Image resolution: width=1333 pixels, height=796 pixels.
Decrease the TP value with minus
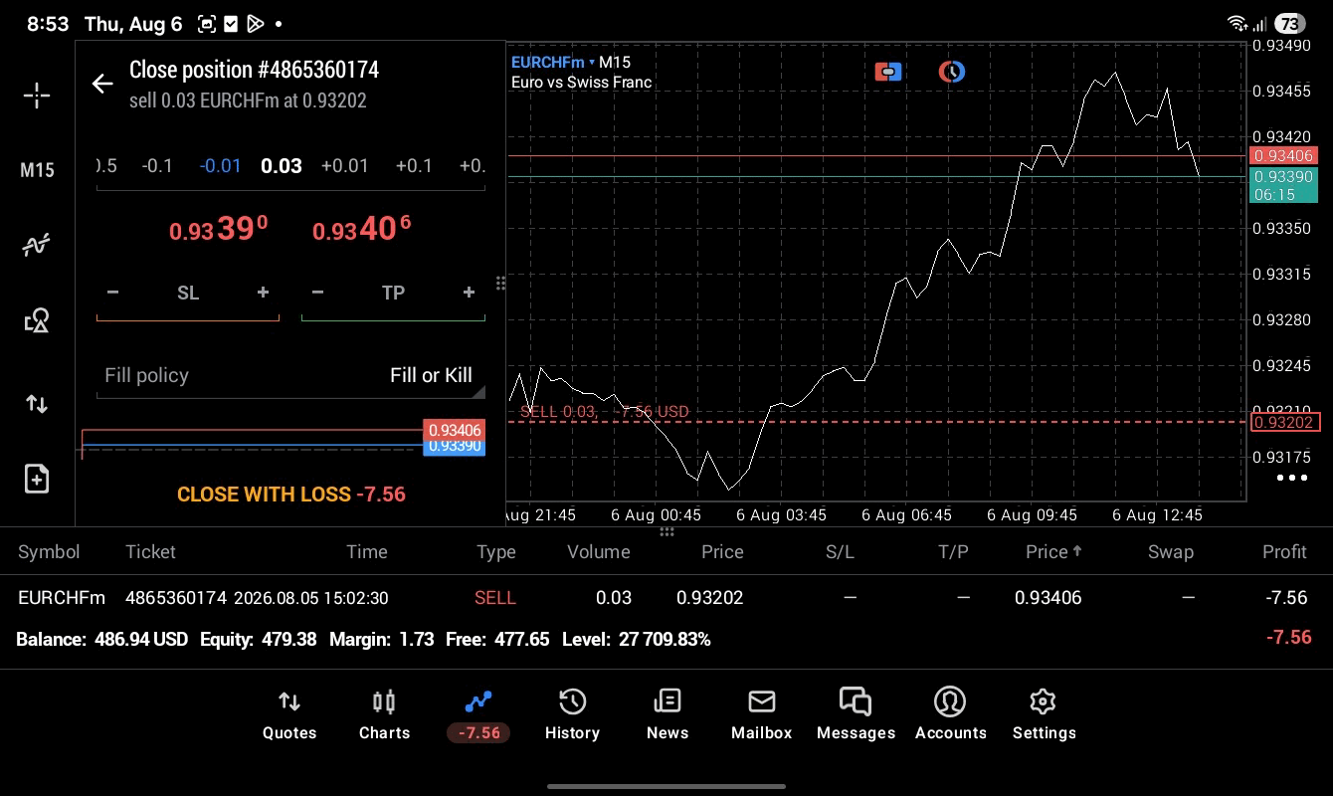click(317, 293)
